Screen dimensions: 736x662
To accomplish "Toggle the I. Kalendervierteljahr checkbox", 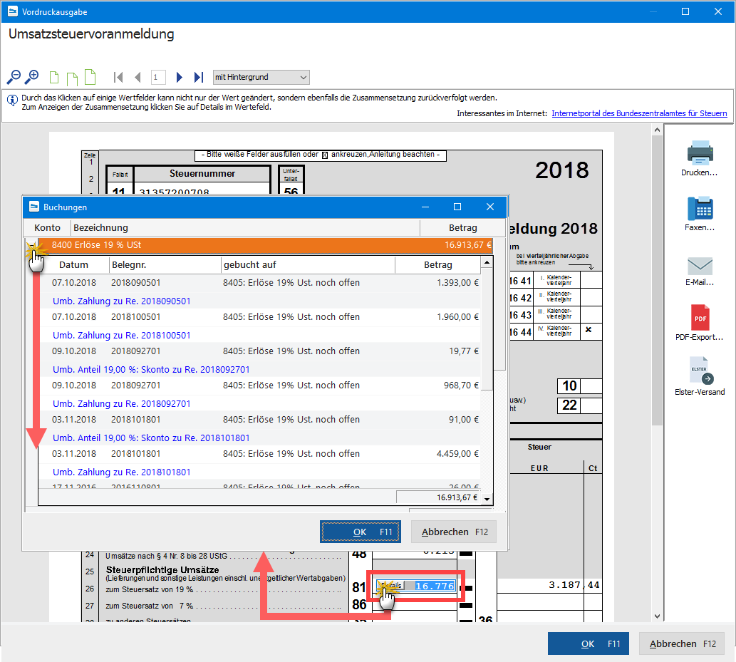I will 591,280.
